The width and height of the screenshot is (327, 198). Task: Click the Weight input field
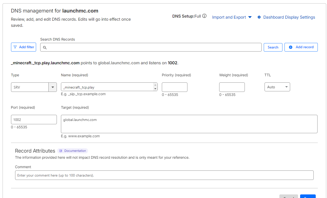[232, 87]
